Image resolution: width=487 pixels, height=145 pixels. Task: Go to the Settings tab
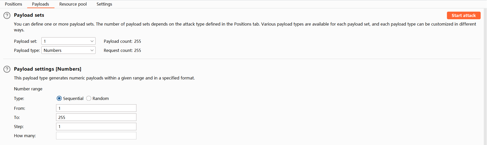[104, 4]
